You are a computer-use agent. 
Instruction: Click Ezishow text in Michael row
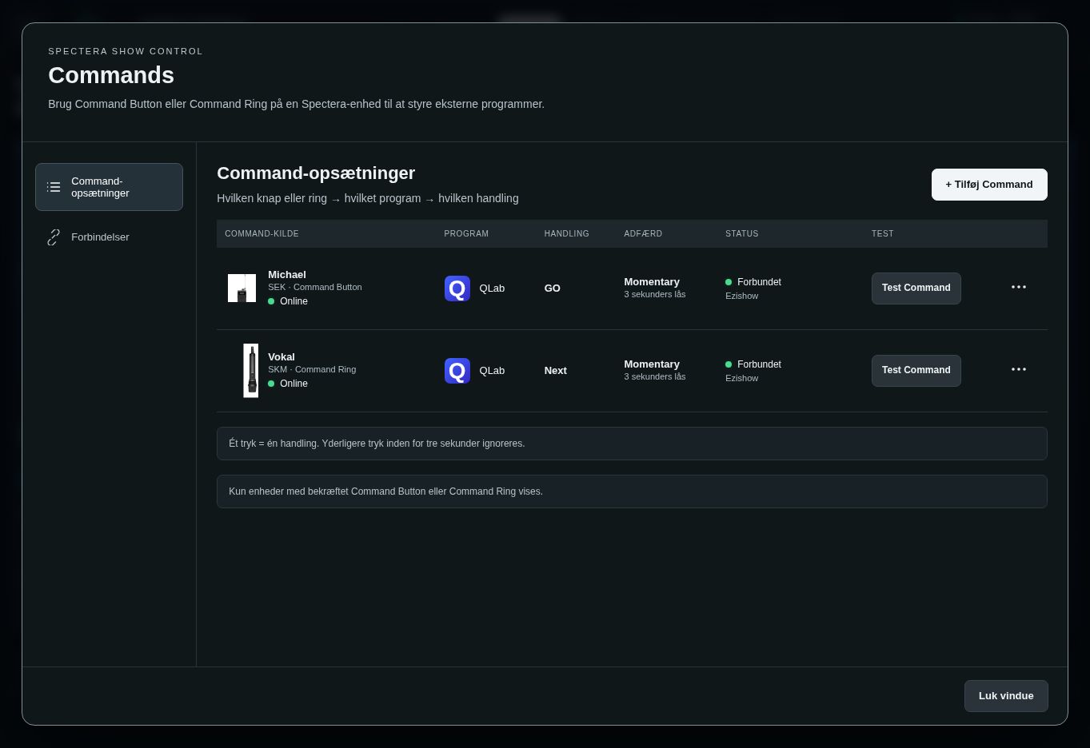pyautogui.click(x=742, y=296)
